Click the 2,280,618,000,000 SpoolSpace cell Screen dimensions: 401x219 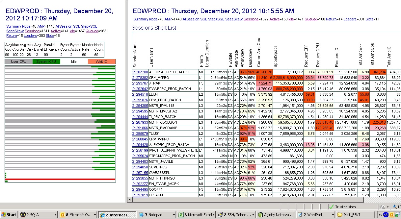pos(288,78)
